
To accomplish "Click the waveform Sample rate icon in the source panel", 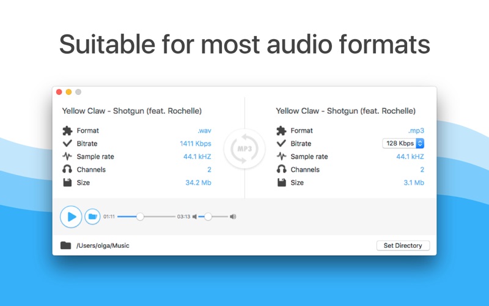I will [67, 156].
